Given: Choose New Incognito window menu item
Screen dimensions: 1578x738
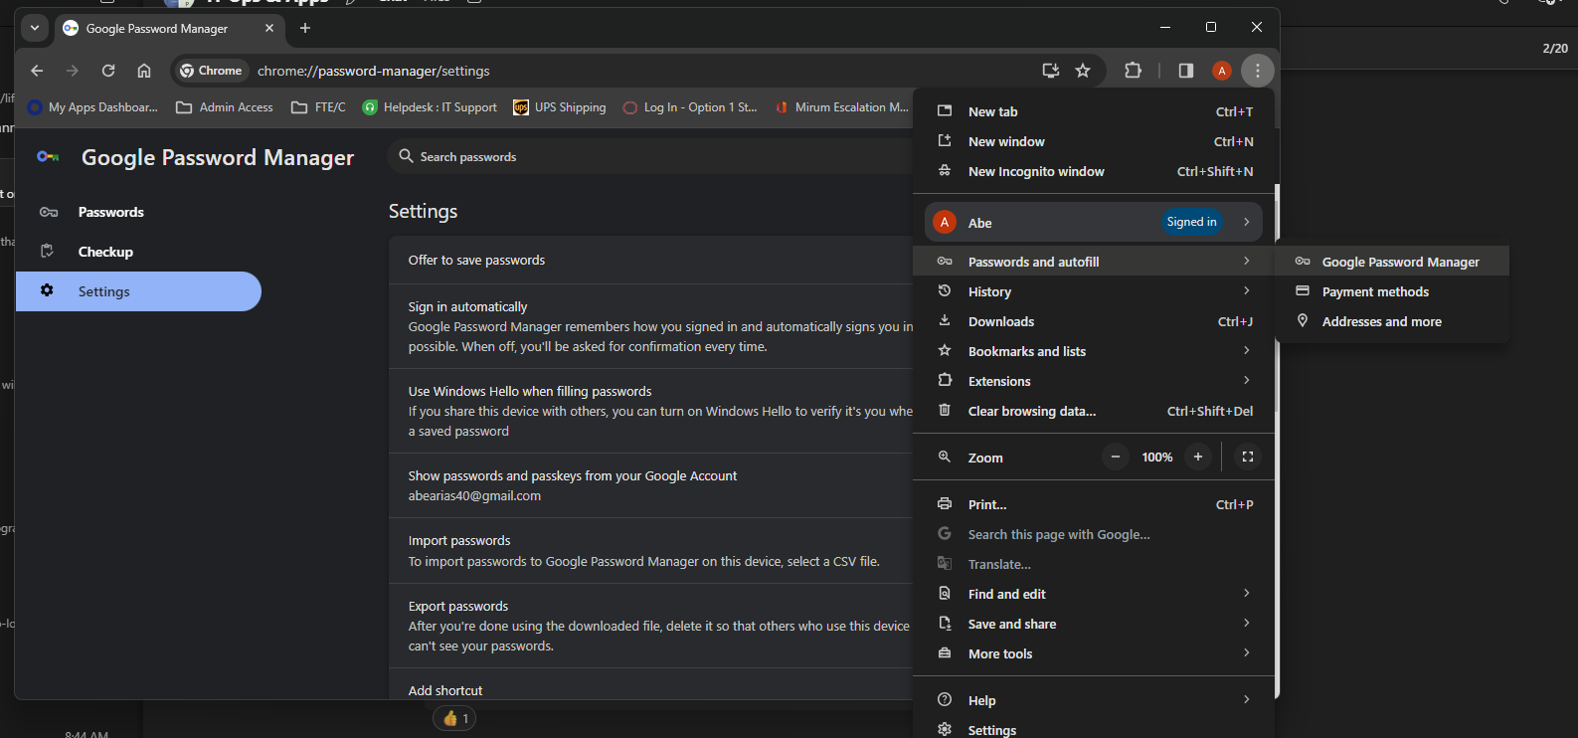Looking at the screenshot, I should (1094, 171).
